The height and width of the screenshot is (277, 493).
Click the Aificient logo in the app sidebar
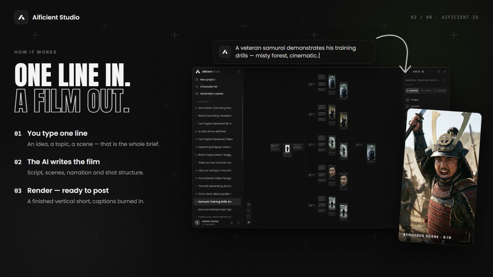pyautogui.click(x=198, y=71)
